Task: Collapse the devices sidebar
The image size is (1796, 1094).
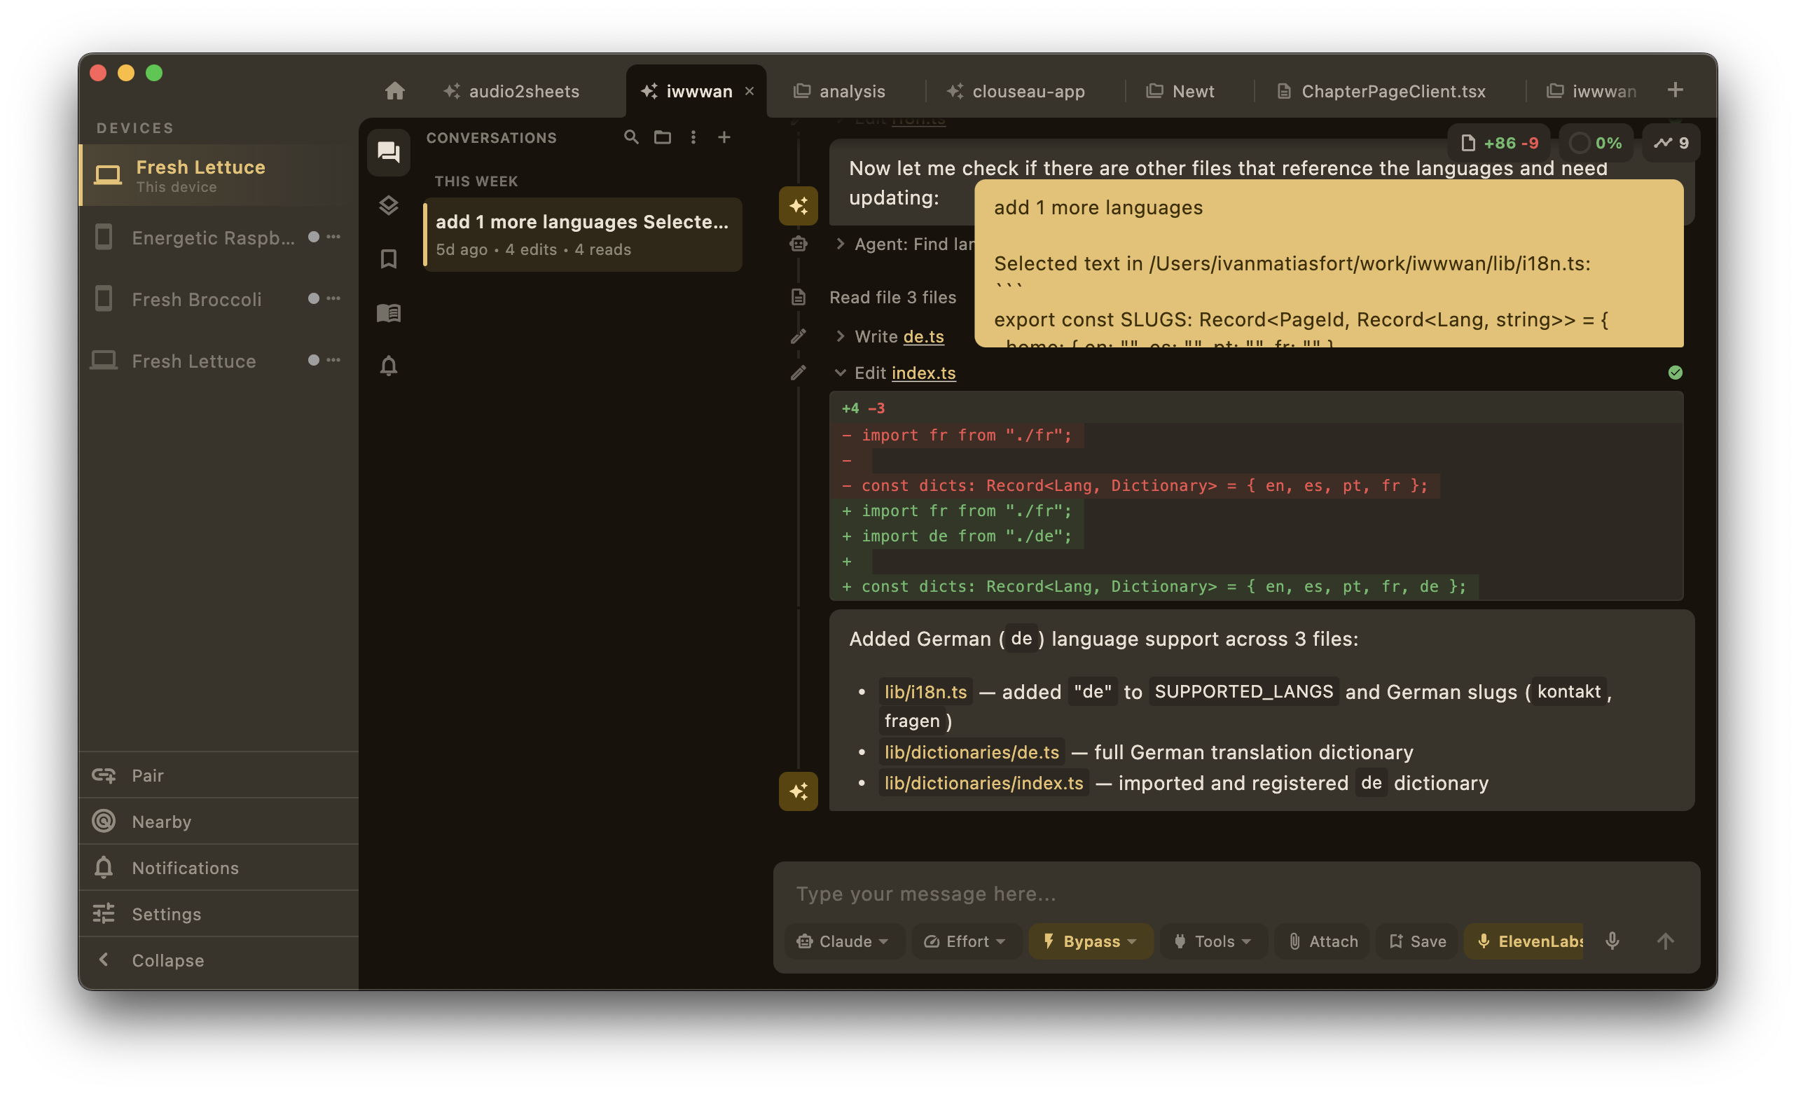Action: point(219,960)
